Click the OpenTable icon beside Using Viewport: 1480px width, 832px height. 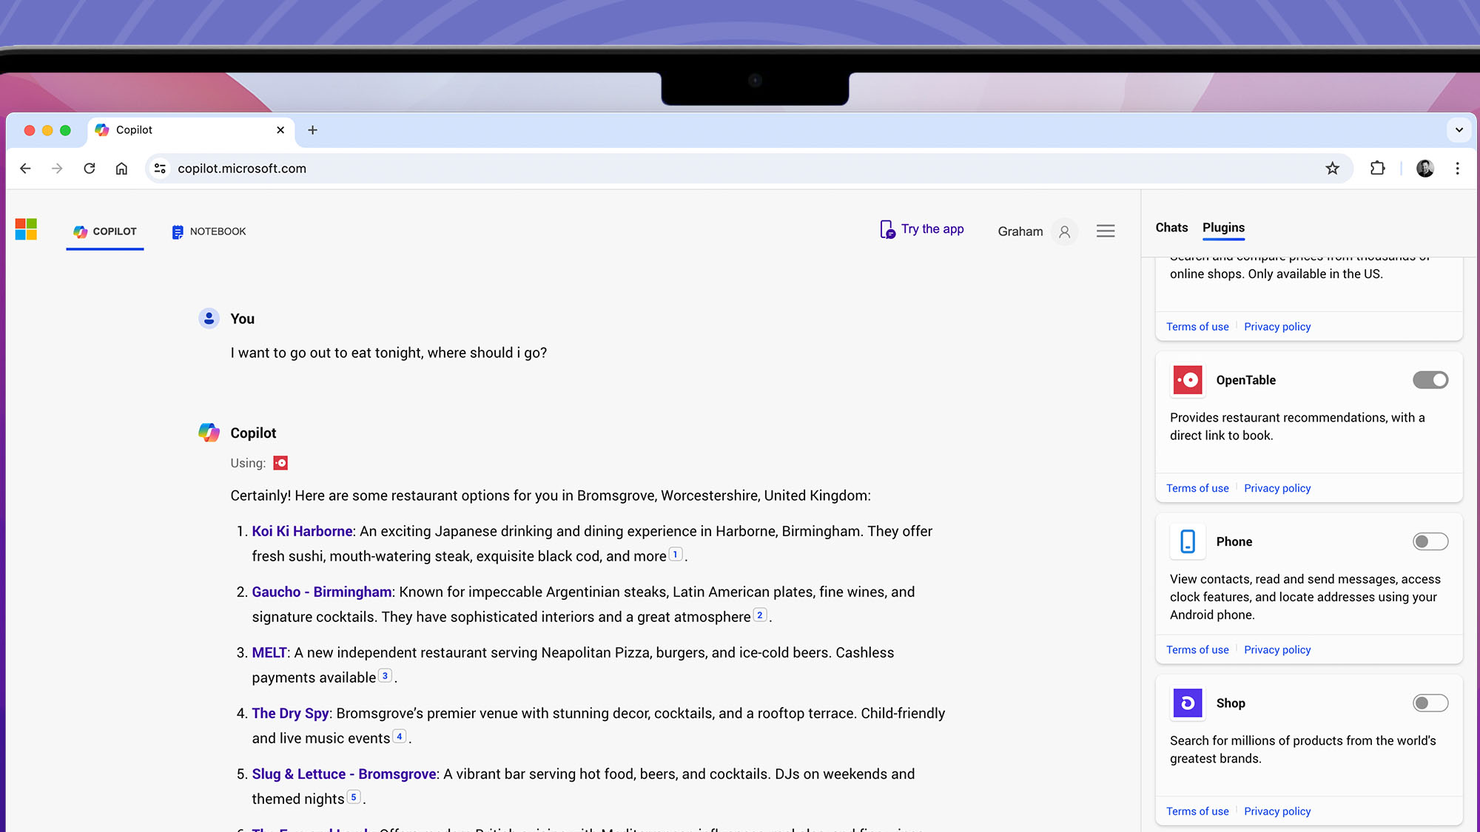pos(280,463)
